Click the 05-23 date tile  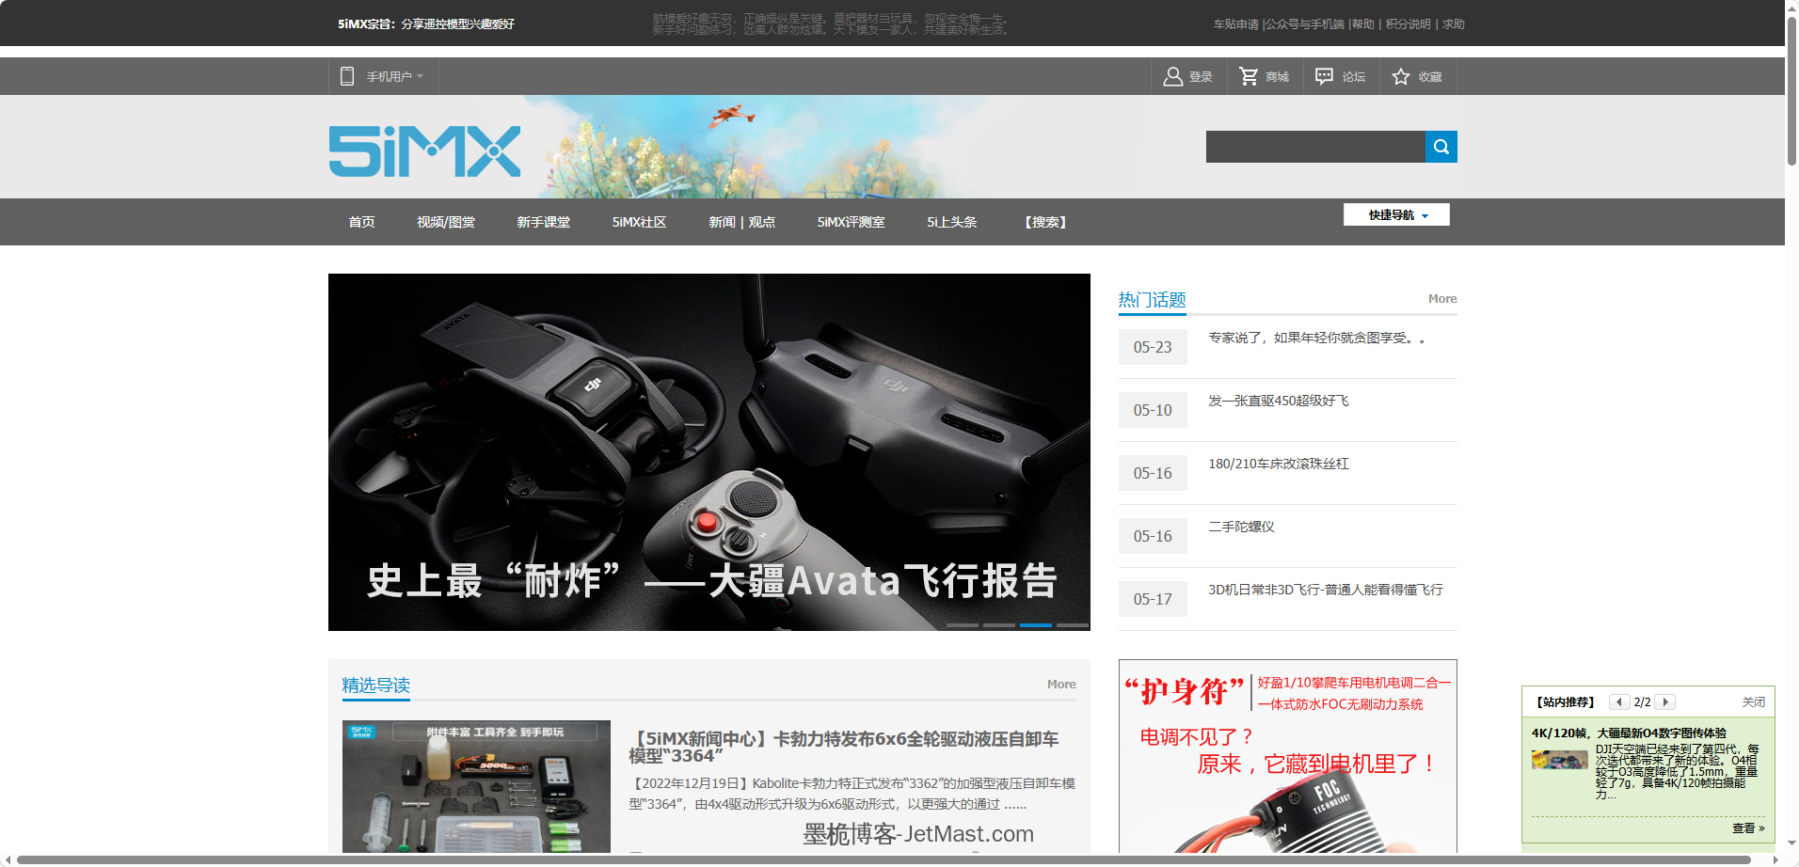click(1153, 347)
